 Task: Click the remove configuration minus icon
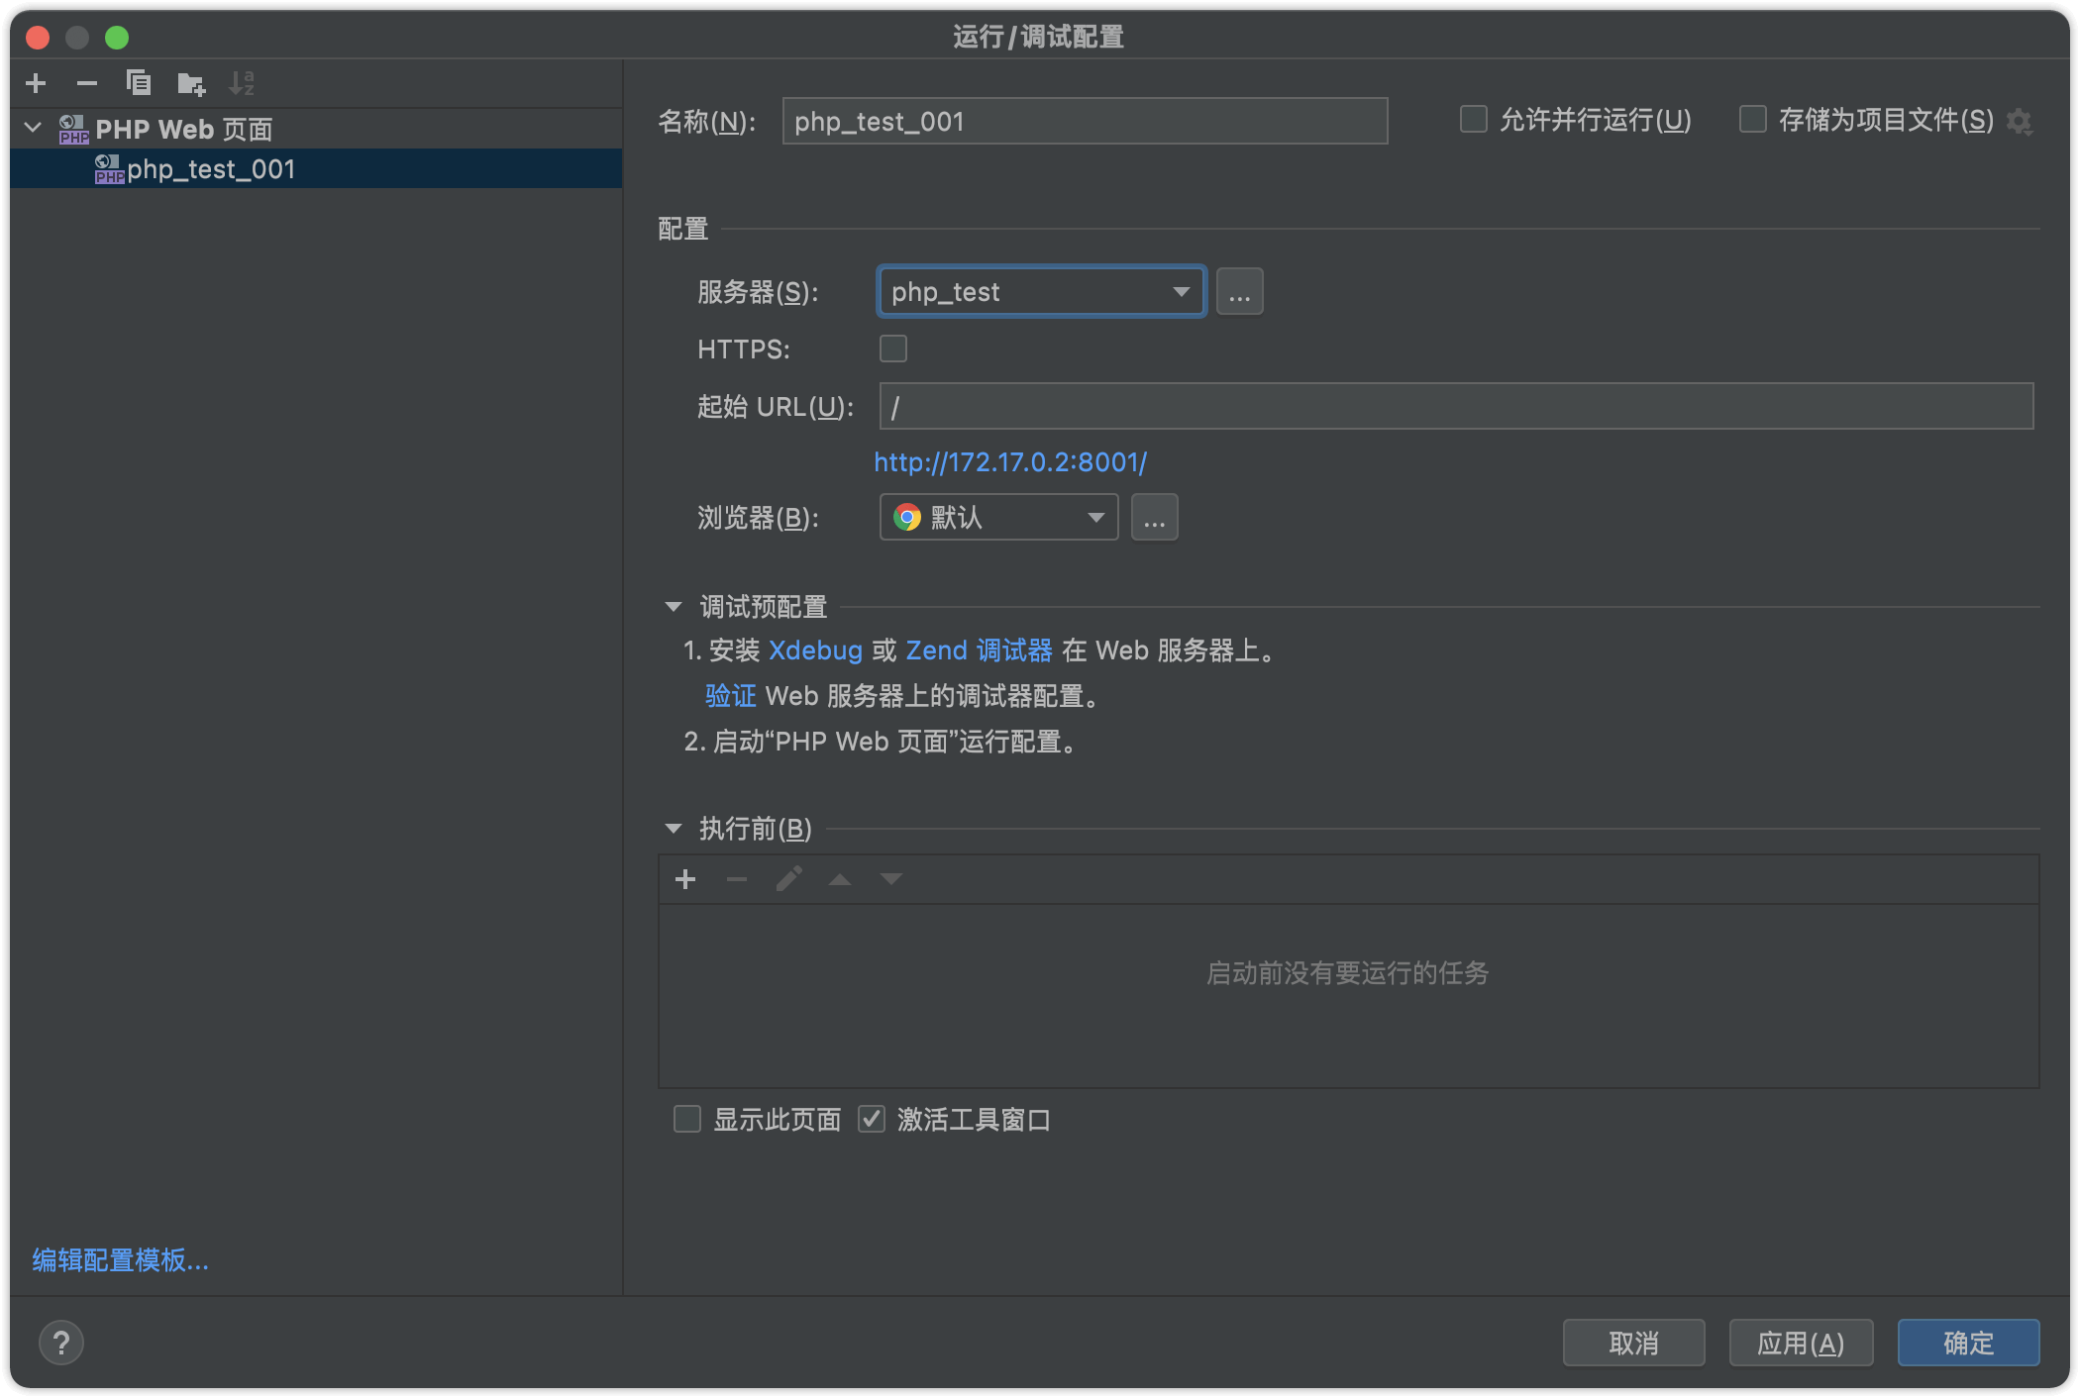tap(87, 83)
